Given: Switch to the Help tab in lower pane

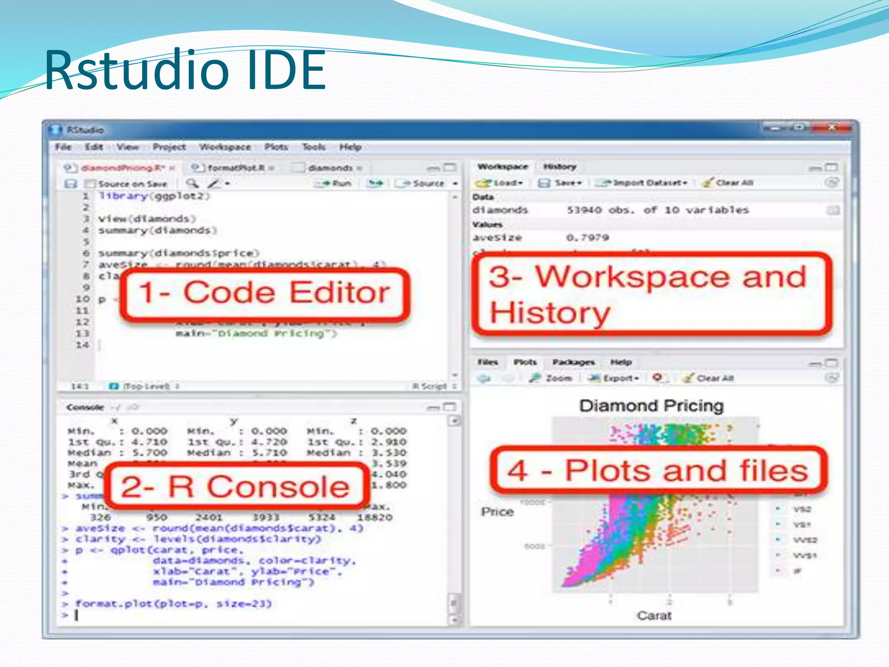Looking at the screenshot, I should click(x=621, y=362).
